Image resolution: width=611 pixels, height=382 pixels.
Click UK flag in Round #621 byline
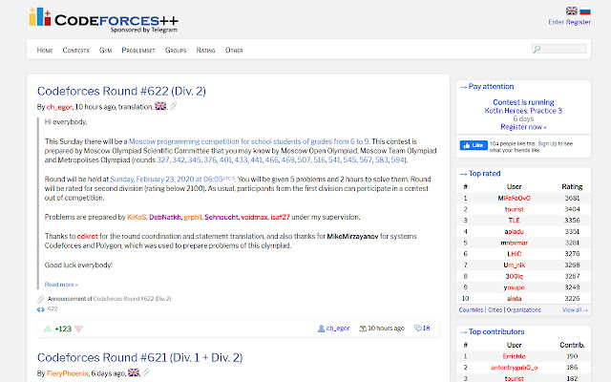tap(134, 372)
